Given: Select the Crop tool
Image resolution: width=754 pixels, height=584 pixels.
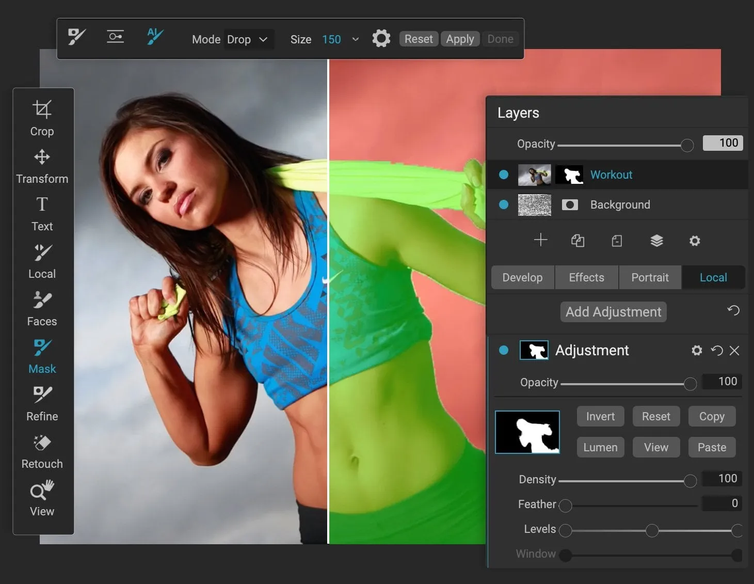Looking at the screenshot, I should click(42, 118).
